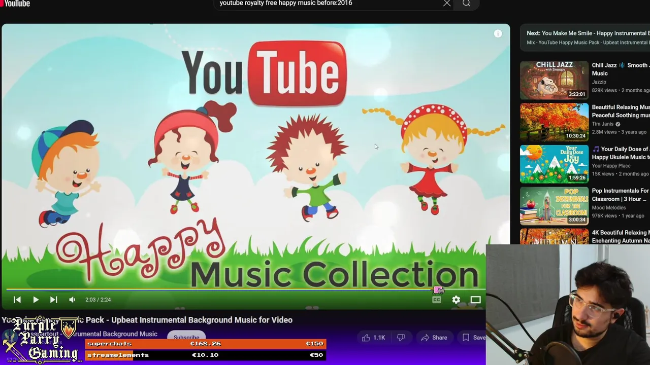This screenshot has height=365, width=650.
Task: Dislike the video
Action: [x=401, y=338]
